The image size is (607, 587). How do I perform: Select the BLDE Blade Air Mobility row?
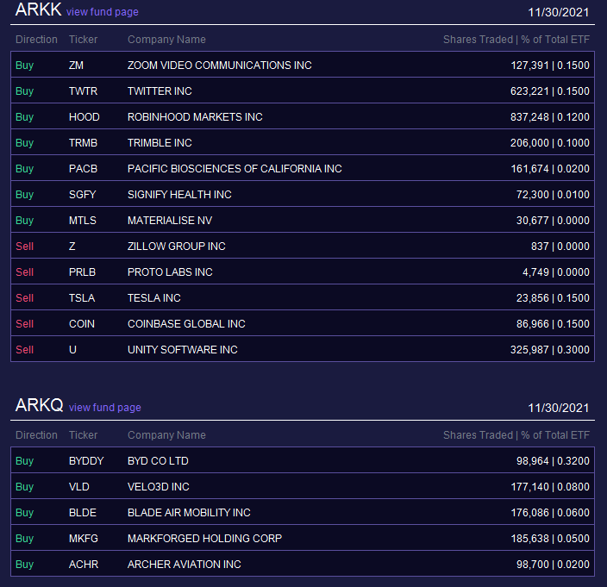click(303, 512)
